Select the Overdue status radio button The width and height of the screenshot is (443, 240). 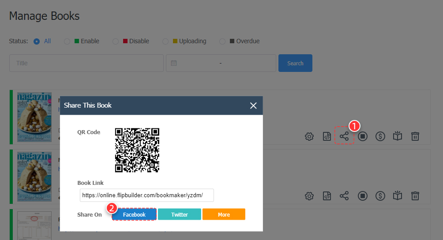[222, 41]
